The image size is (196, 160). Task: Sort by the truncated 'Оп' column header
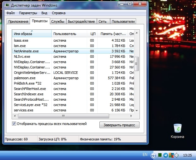pos(131,34)
